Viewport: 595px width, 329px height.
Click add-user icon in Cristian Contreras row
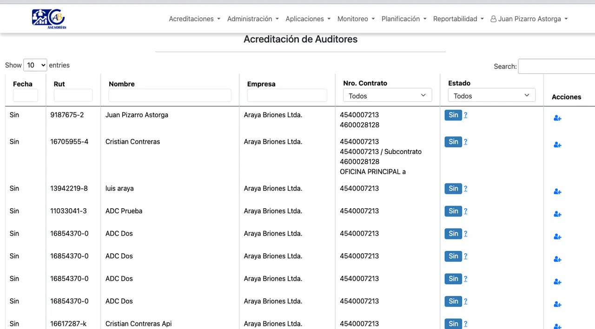[x=557, y=145]
